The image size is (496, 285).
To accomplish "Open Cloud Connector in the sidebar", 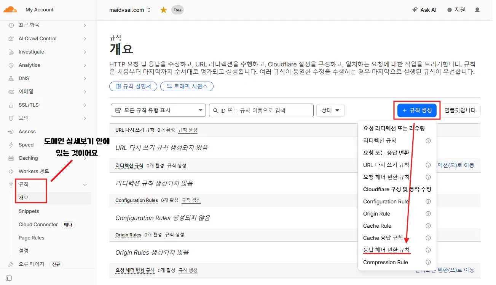I will pos(38,224).
